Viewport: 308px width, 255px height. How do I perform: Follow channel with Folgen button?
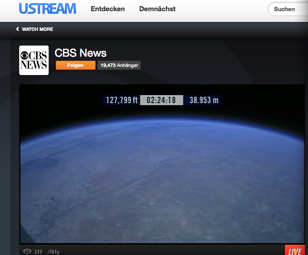pos(75,65)
